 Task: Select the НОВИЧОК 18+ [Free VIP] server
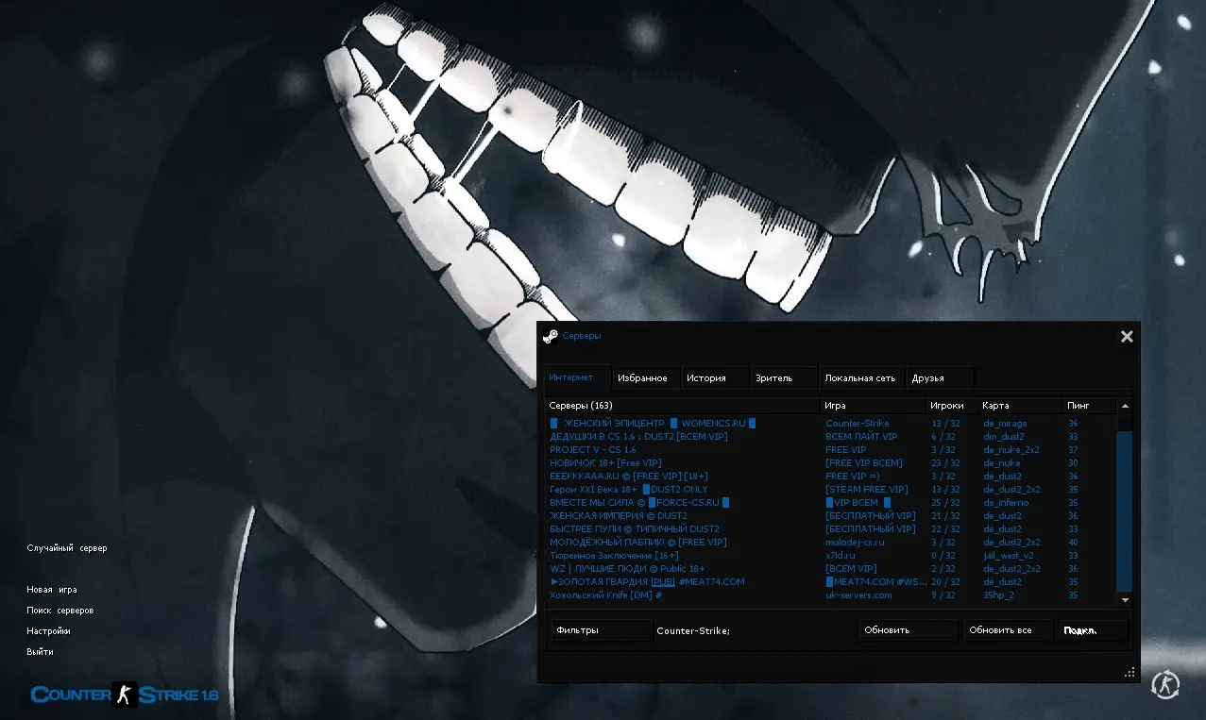(x=605, y=463)
